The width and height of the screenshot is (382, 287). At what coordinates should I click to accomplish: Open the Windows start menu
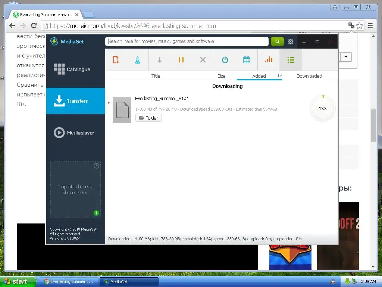click(x=18, y=281)
